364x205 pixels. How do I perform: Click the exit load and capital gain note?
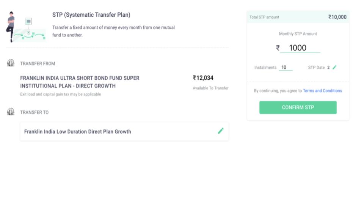[x=60, y=94]
